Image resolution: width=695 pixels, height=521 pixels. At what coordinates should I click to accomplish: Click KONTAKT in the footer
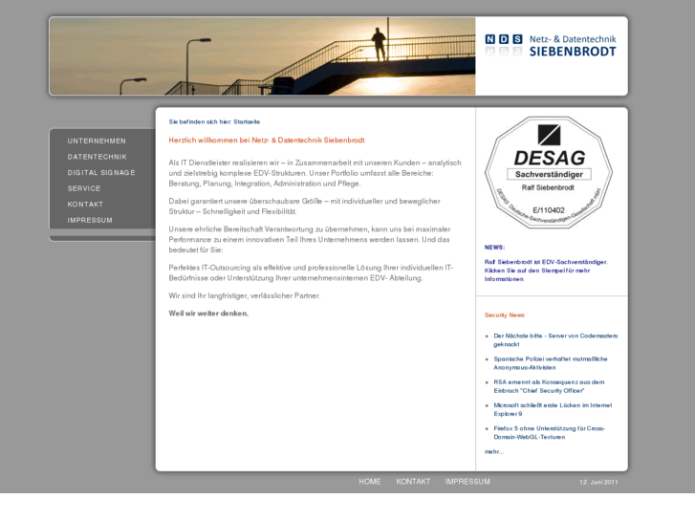click(413, 482)
